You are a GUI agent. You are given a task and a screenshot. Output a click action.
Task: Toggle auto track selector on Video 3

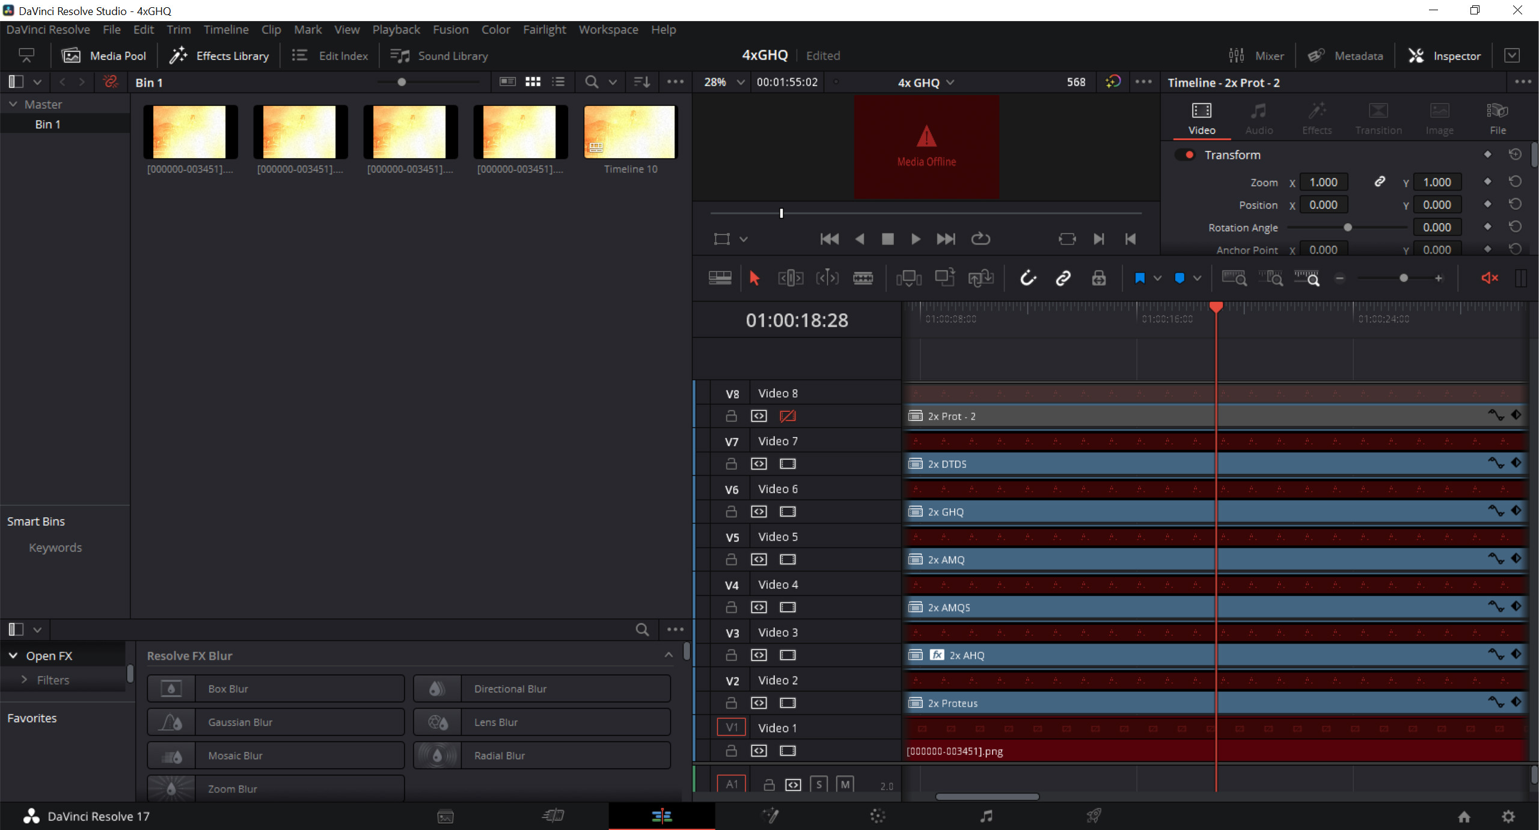[759, 655]
